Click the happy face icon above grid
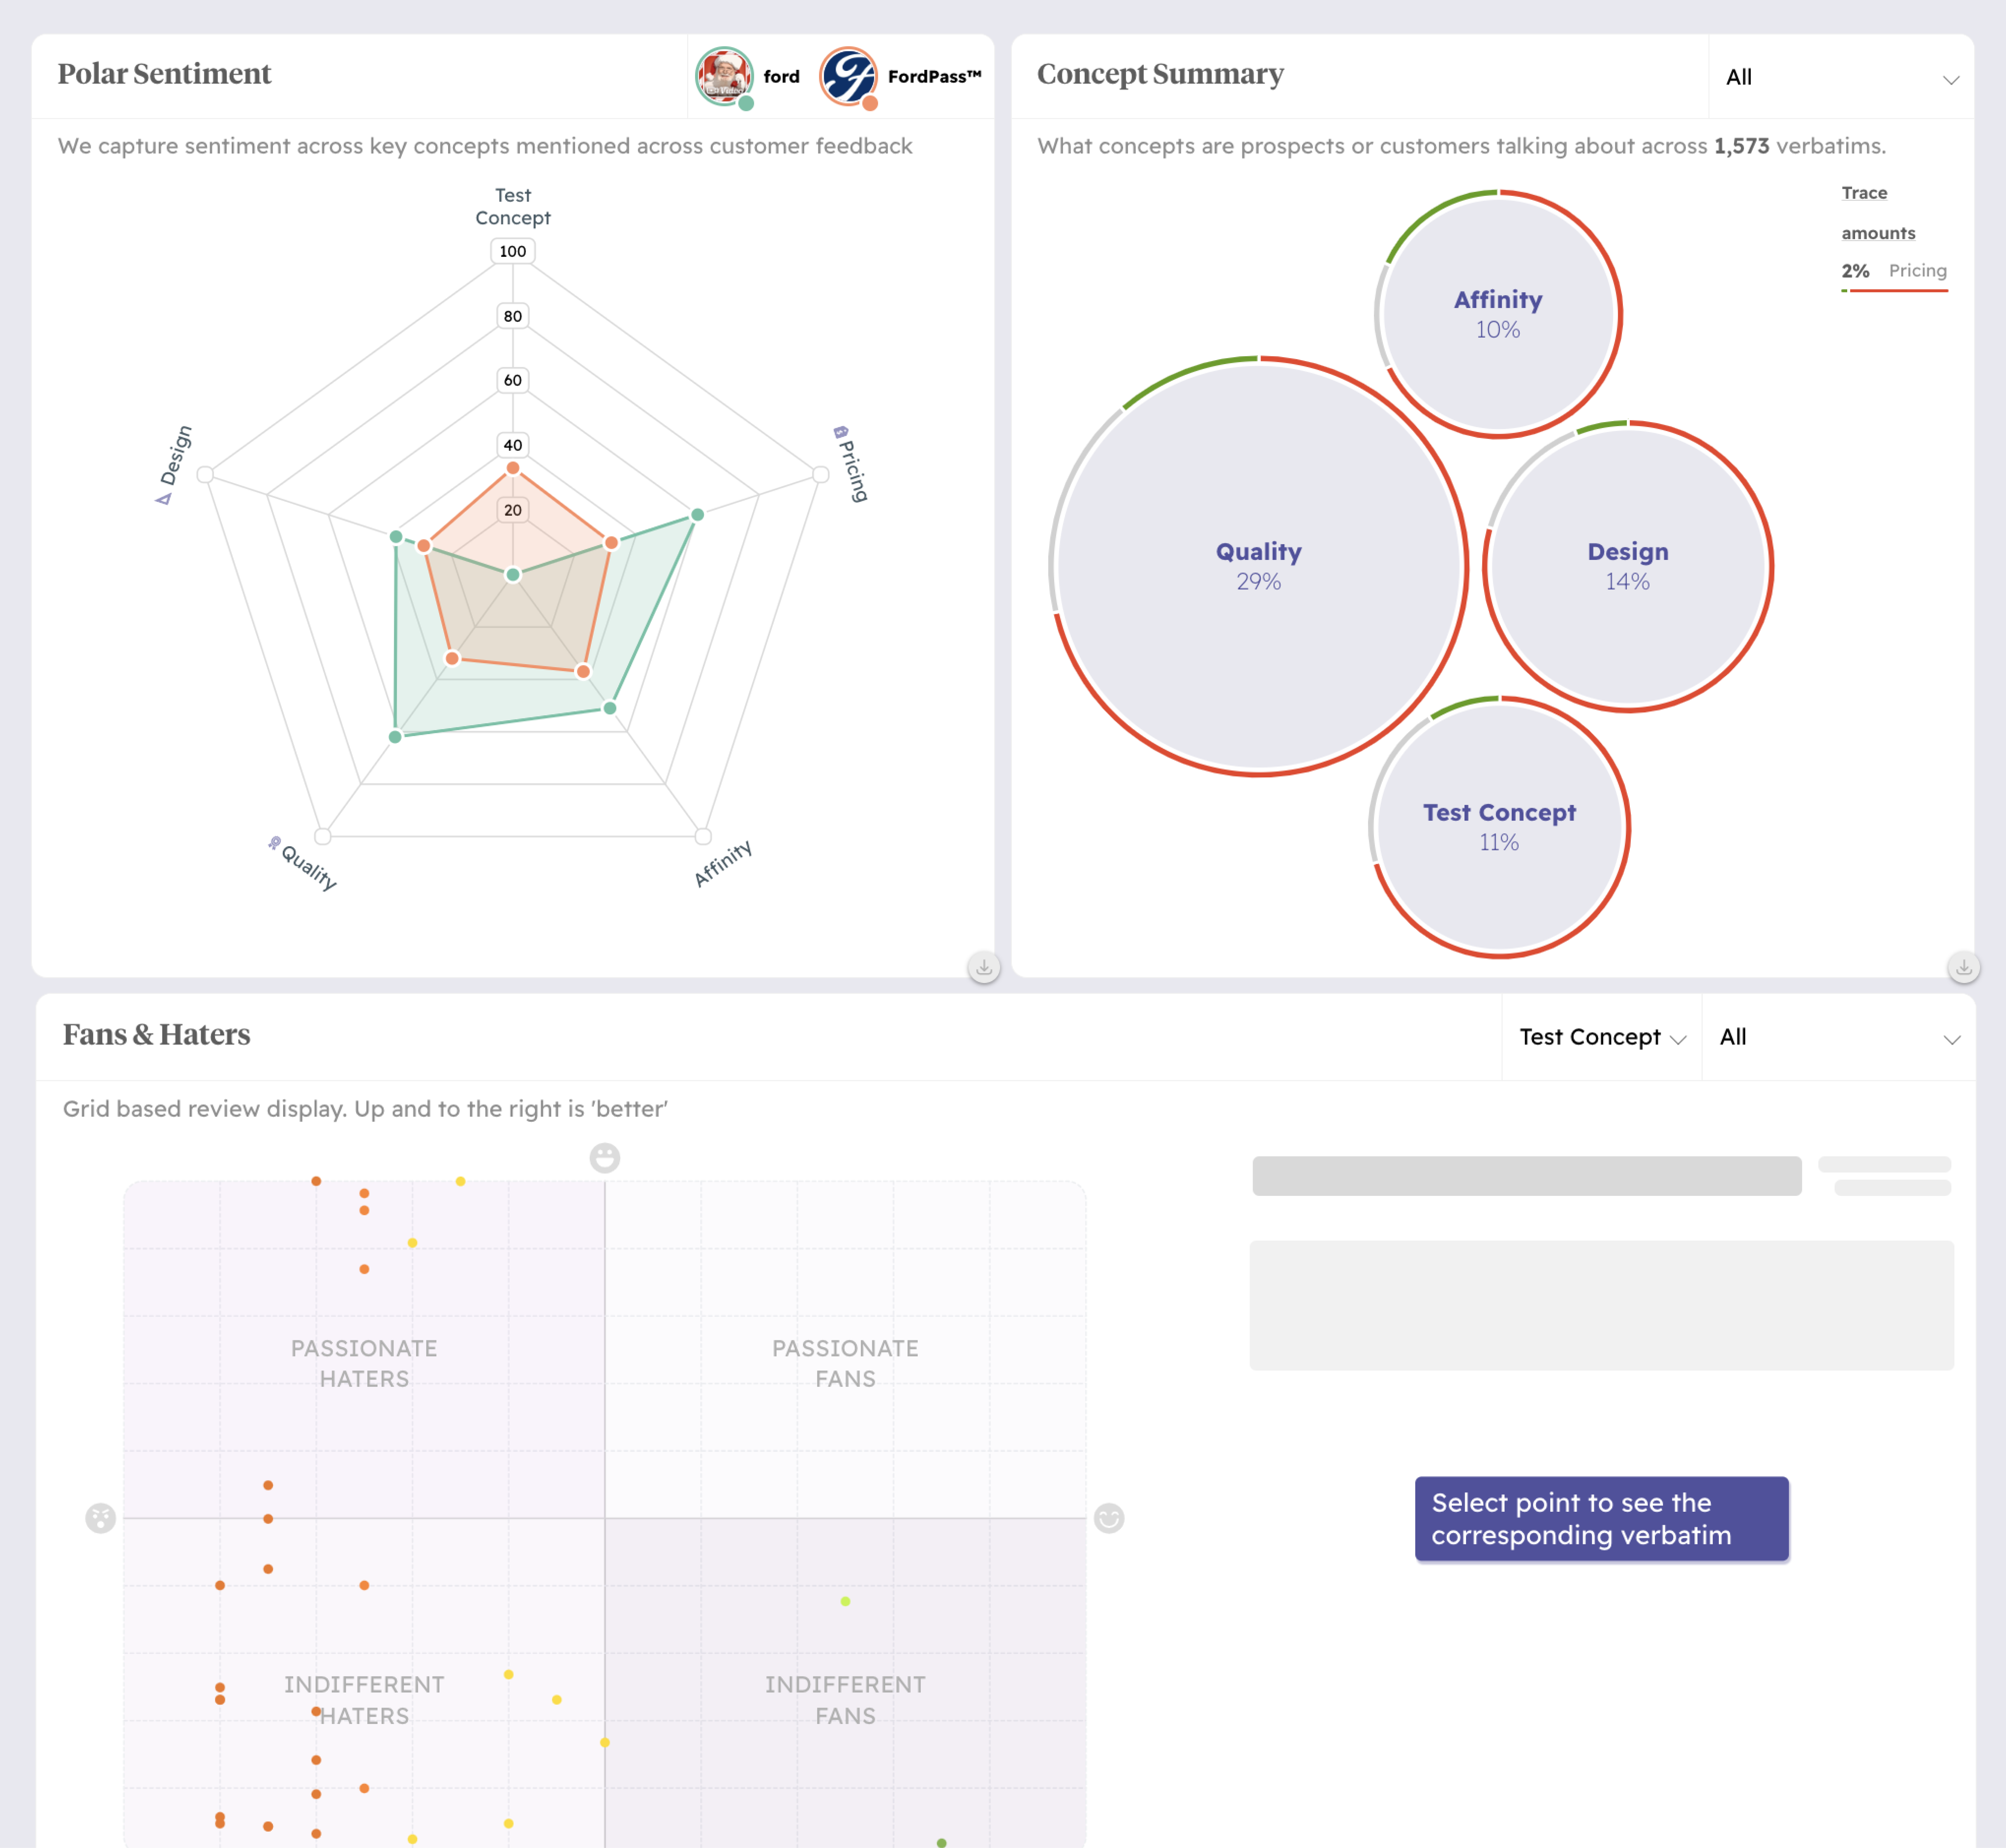The width and height of the screenshot is (2006, 1848). click(x=604, y=1158)
